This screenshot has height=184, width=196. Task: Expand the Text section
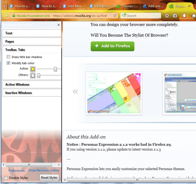tap(32, 33)
